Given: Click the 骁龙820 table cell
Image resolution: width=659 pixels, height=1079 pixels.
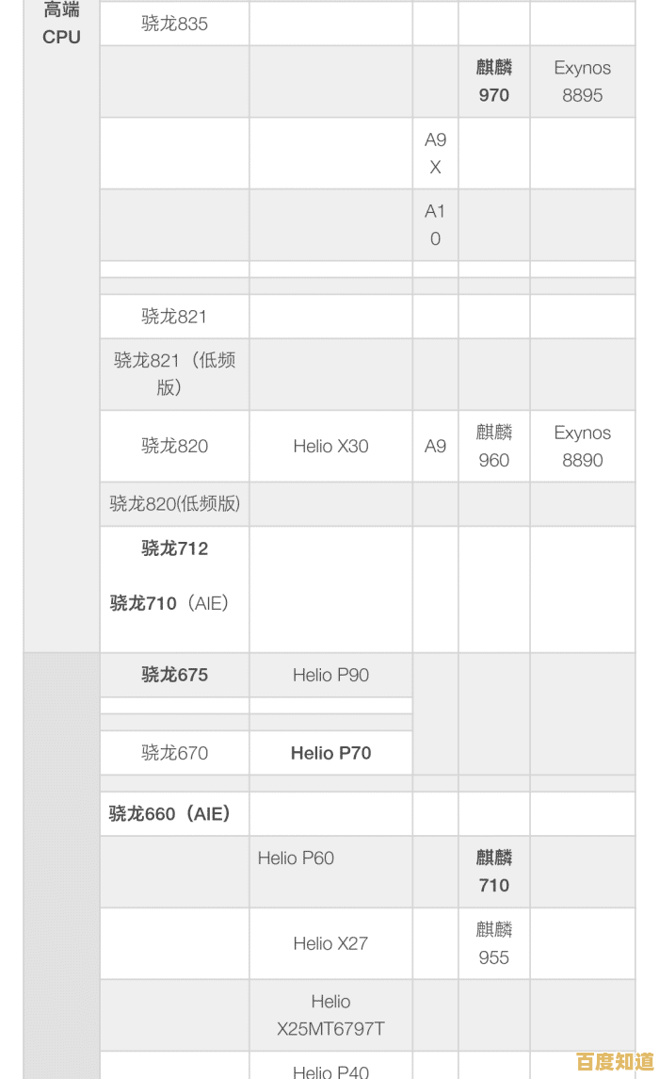Looking at the screenshot, I should [x=174, y=446].
